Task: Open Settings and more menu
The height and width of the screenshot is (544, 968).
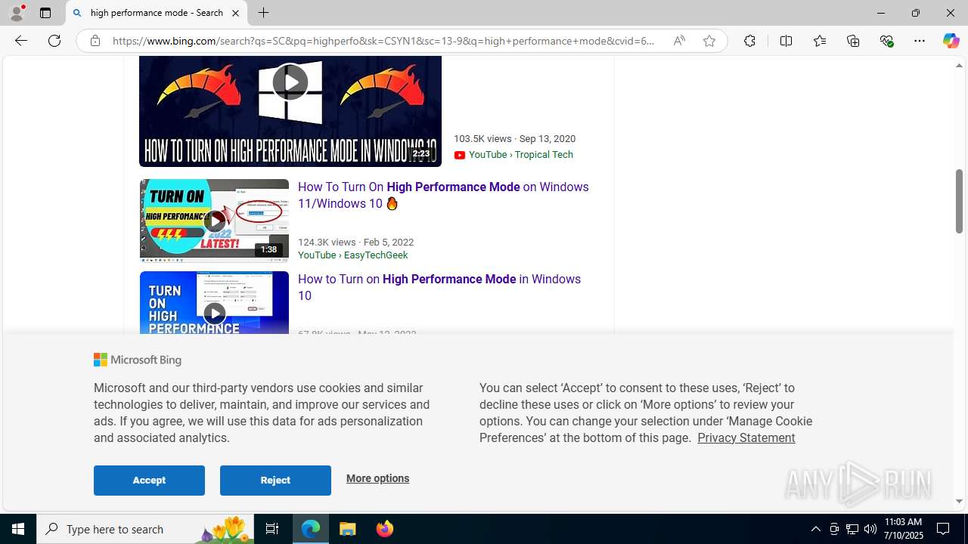Action: [920, 41]
